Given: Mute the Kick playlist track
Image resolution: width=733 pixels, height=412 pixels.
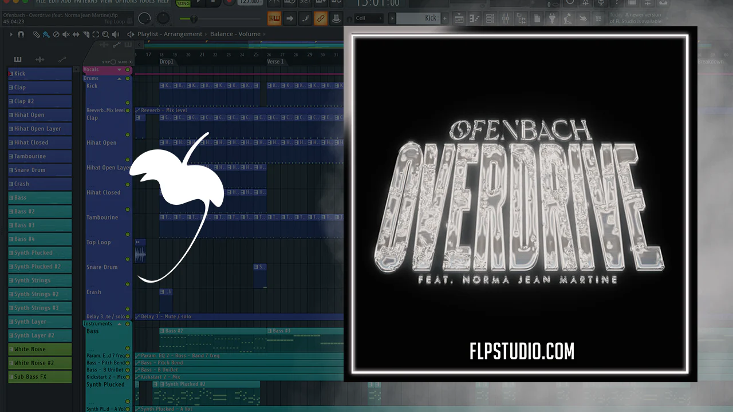Looking at the screenshot, I should pos(127,103).
